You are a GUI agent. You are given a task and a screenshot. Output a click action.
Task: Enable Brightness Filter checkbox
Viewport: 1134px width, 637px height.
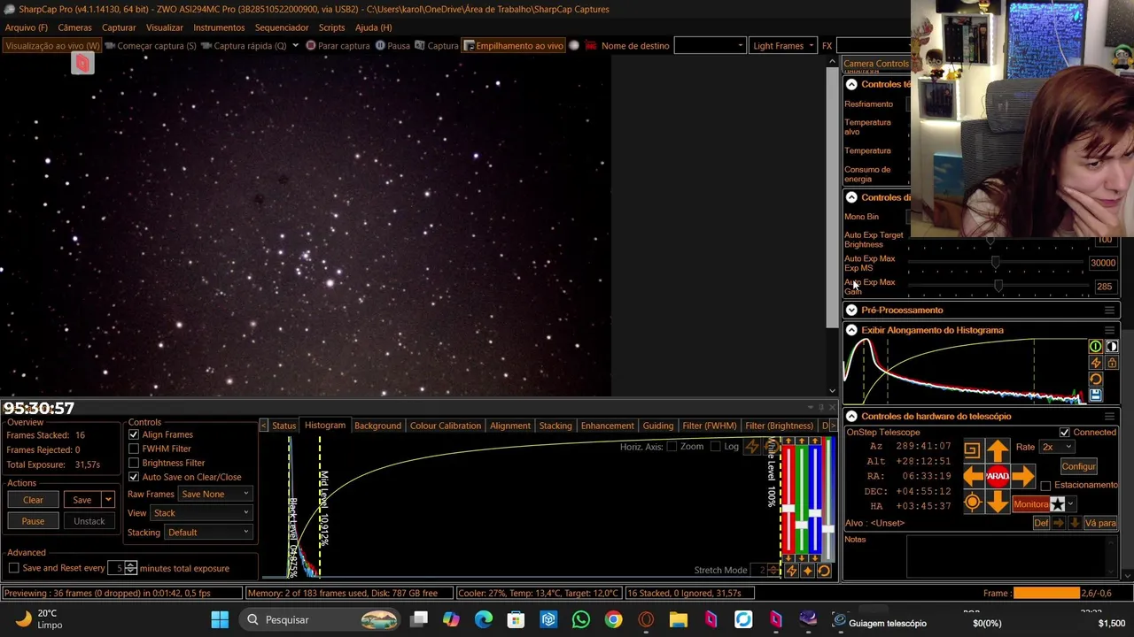(134, 463)
